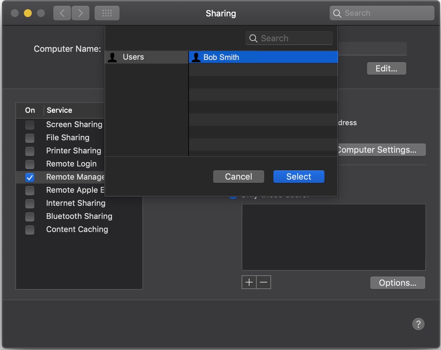This screenshot has height=350, width=441.
Task: Select the Printer Sharing service label
Action: (74, 151)
